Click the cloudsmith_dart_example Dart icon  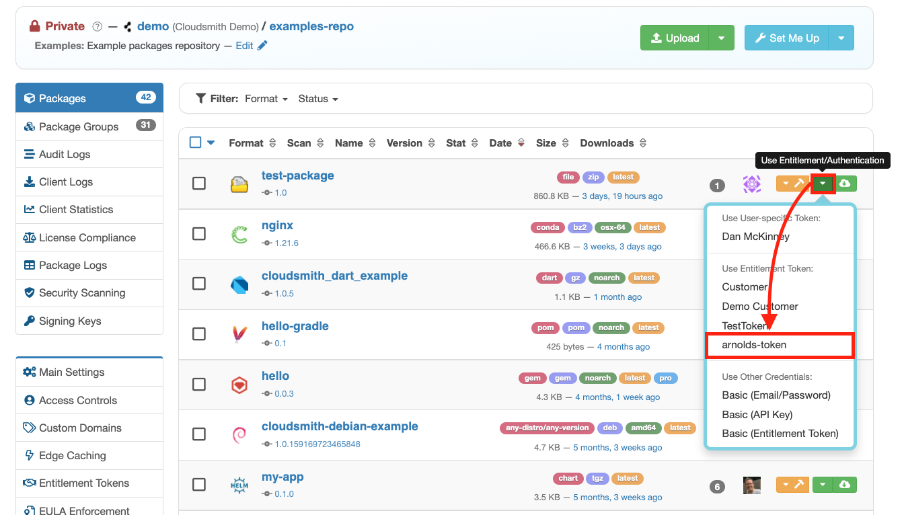point(239,284)
